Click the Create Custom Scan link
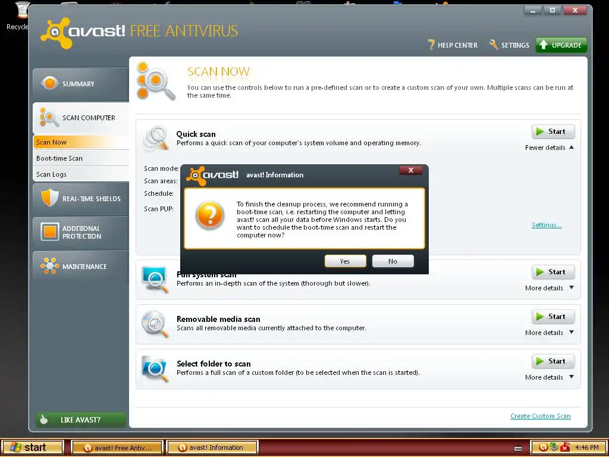This screenshot has height=457, width=609. click(540, 416)
